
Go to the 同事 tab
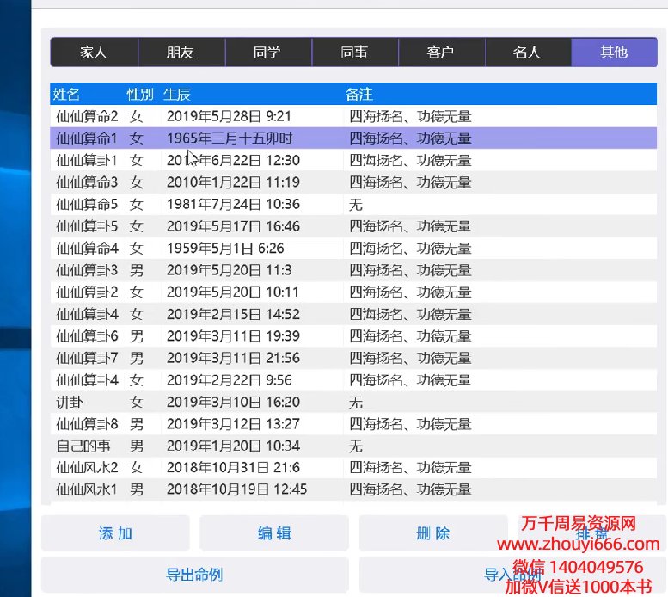tap(354, 52)
